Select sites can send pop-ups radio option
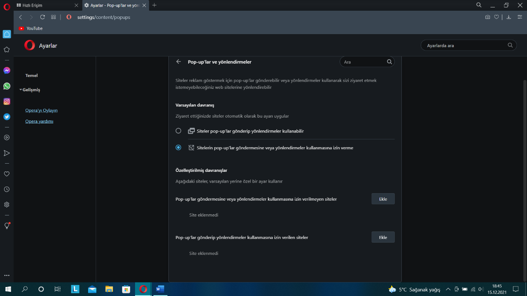This screenshot has height=296, width=527. coord(178,131)
